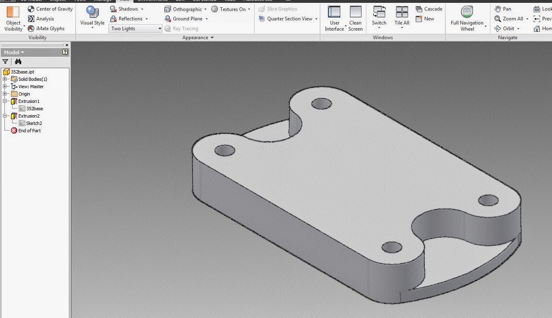Cascade the open windows
This screenshot has height=318, width=552.
tap(429, 9)
